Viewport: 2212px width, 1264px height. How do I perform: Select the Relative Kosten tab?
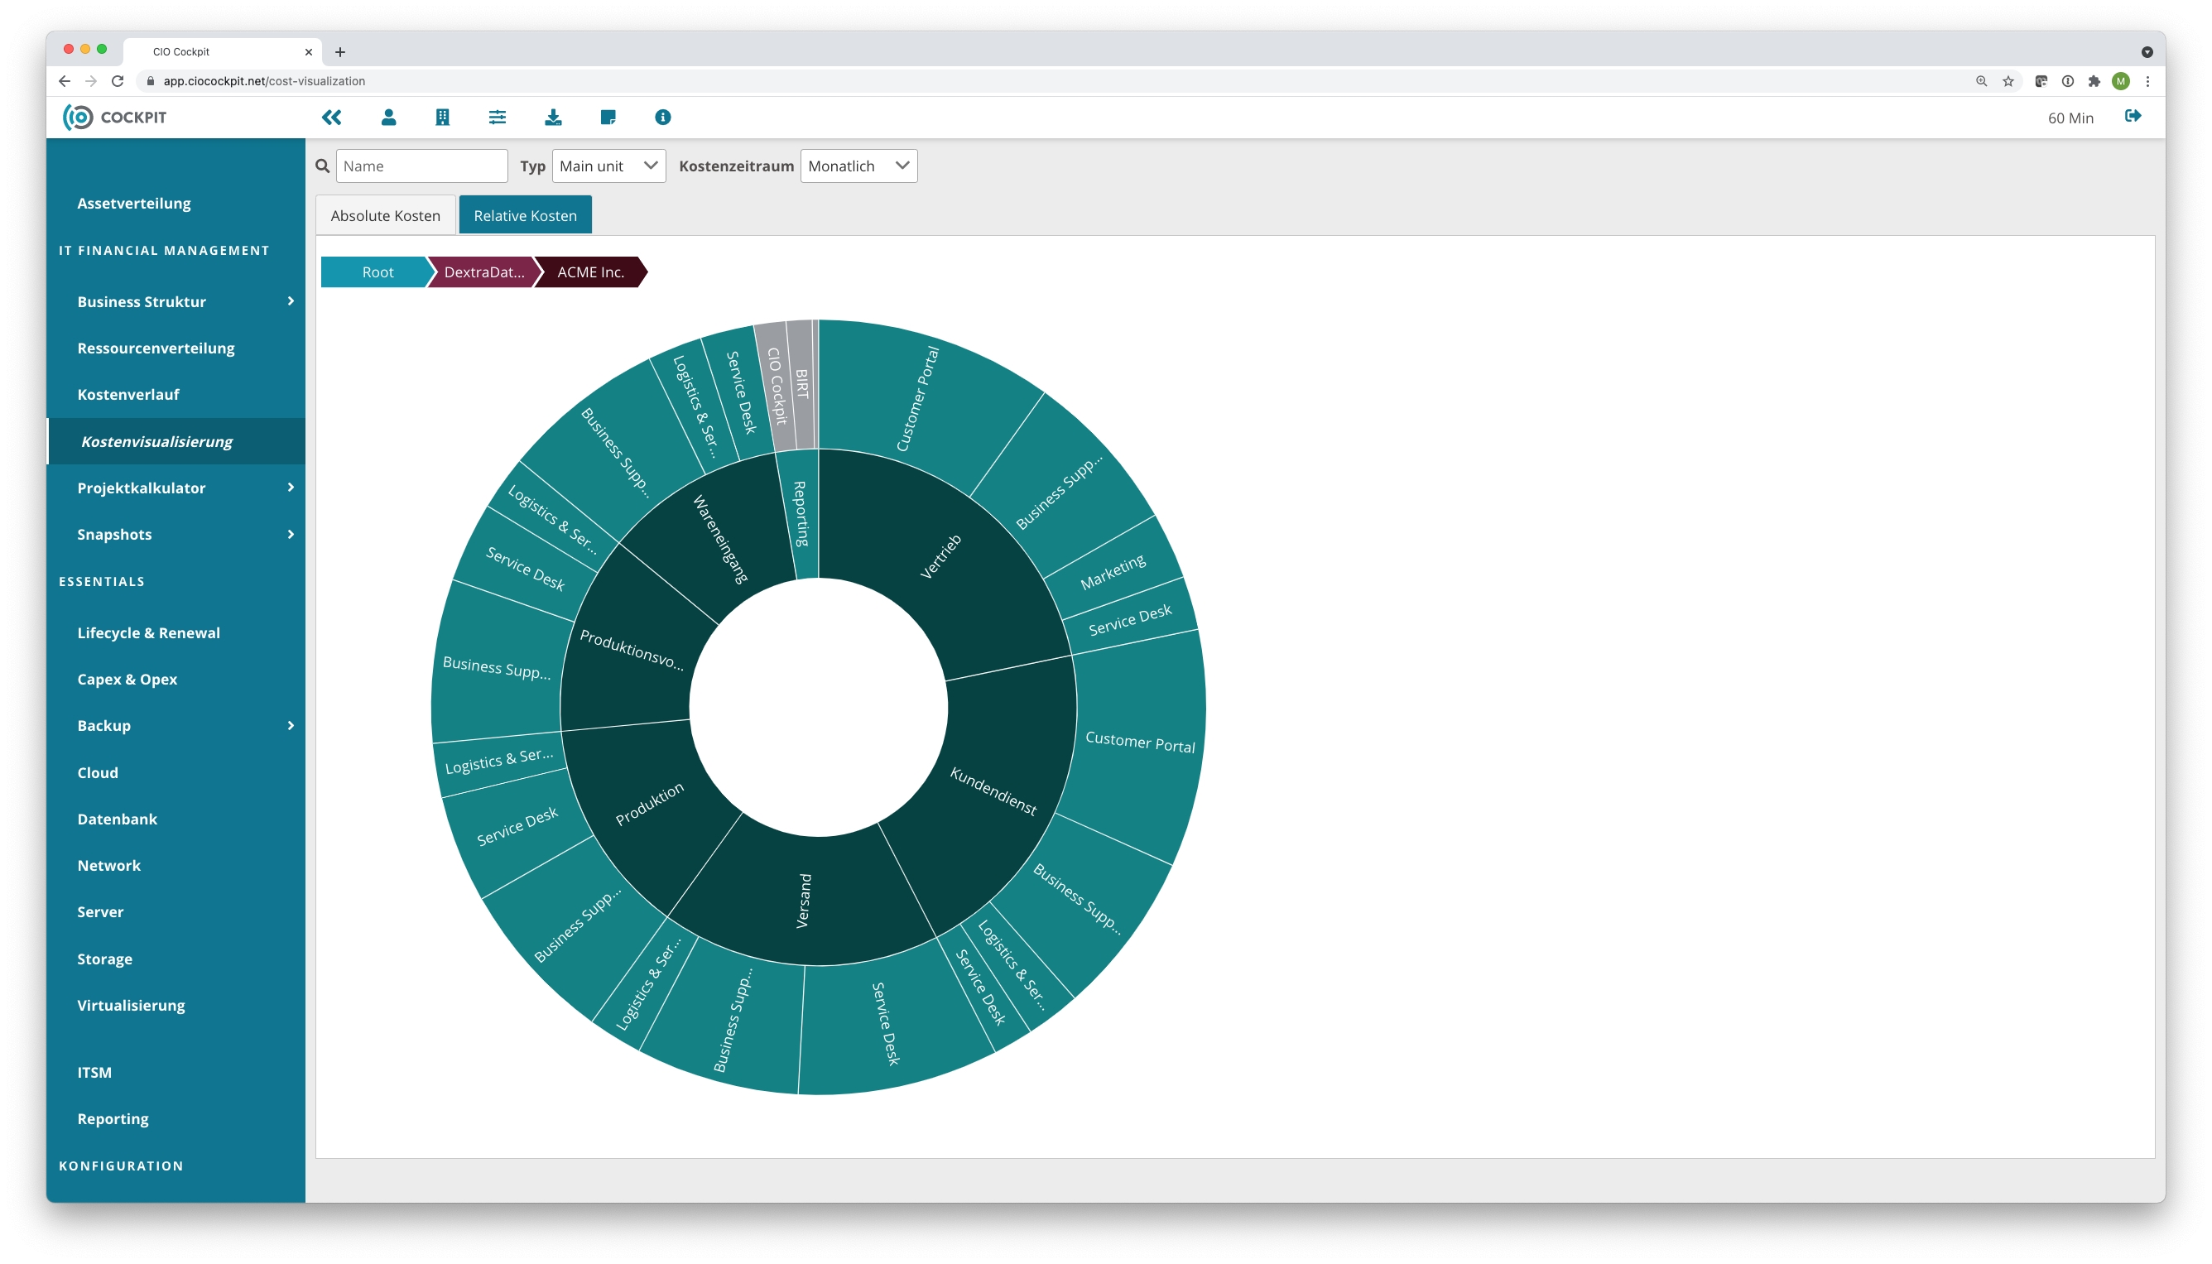click(x=524, y=215)
